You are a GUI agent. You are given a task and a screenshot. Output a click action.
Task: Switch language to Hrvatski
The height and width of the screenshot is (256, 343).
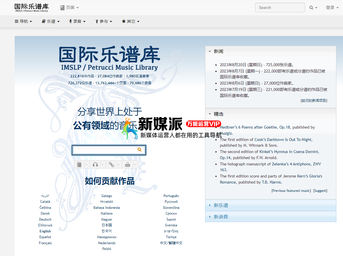107,202
